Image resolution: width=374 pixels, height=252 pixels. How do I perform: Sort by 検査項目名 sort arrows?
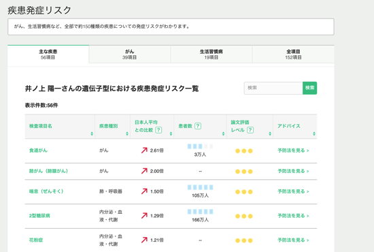92,133
